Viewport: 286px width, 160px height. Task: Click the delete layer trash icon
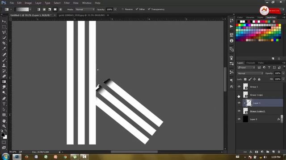tap(279, 152)
